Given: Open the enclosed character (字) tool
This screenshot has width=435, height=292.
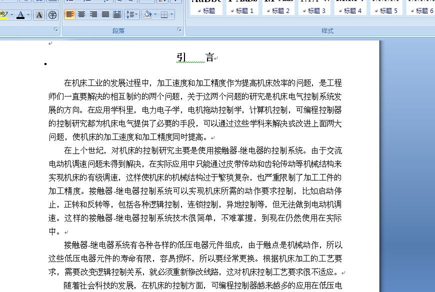Looking at the screenshot, I should [x=52, y=14].
